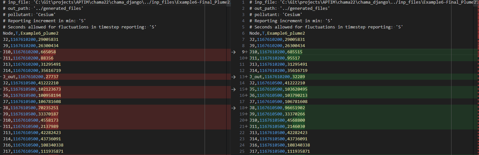Viewport: 479px width, 155px height.
Task: Click line number 1 in the modified pane
Action: (243, 2)
